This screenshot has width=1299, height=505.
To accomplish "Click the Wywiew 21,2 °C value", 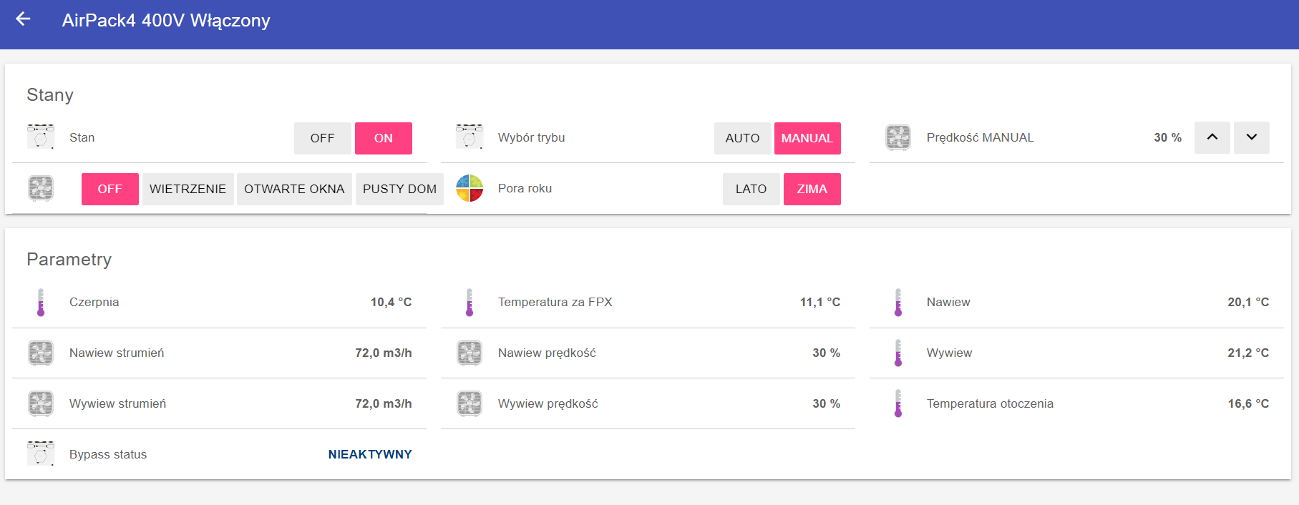I will pos(1248,353).
